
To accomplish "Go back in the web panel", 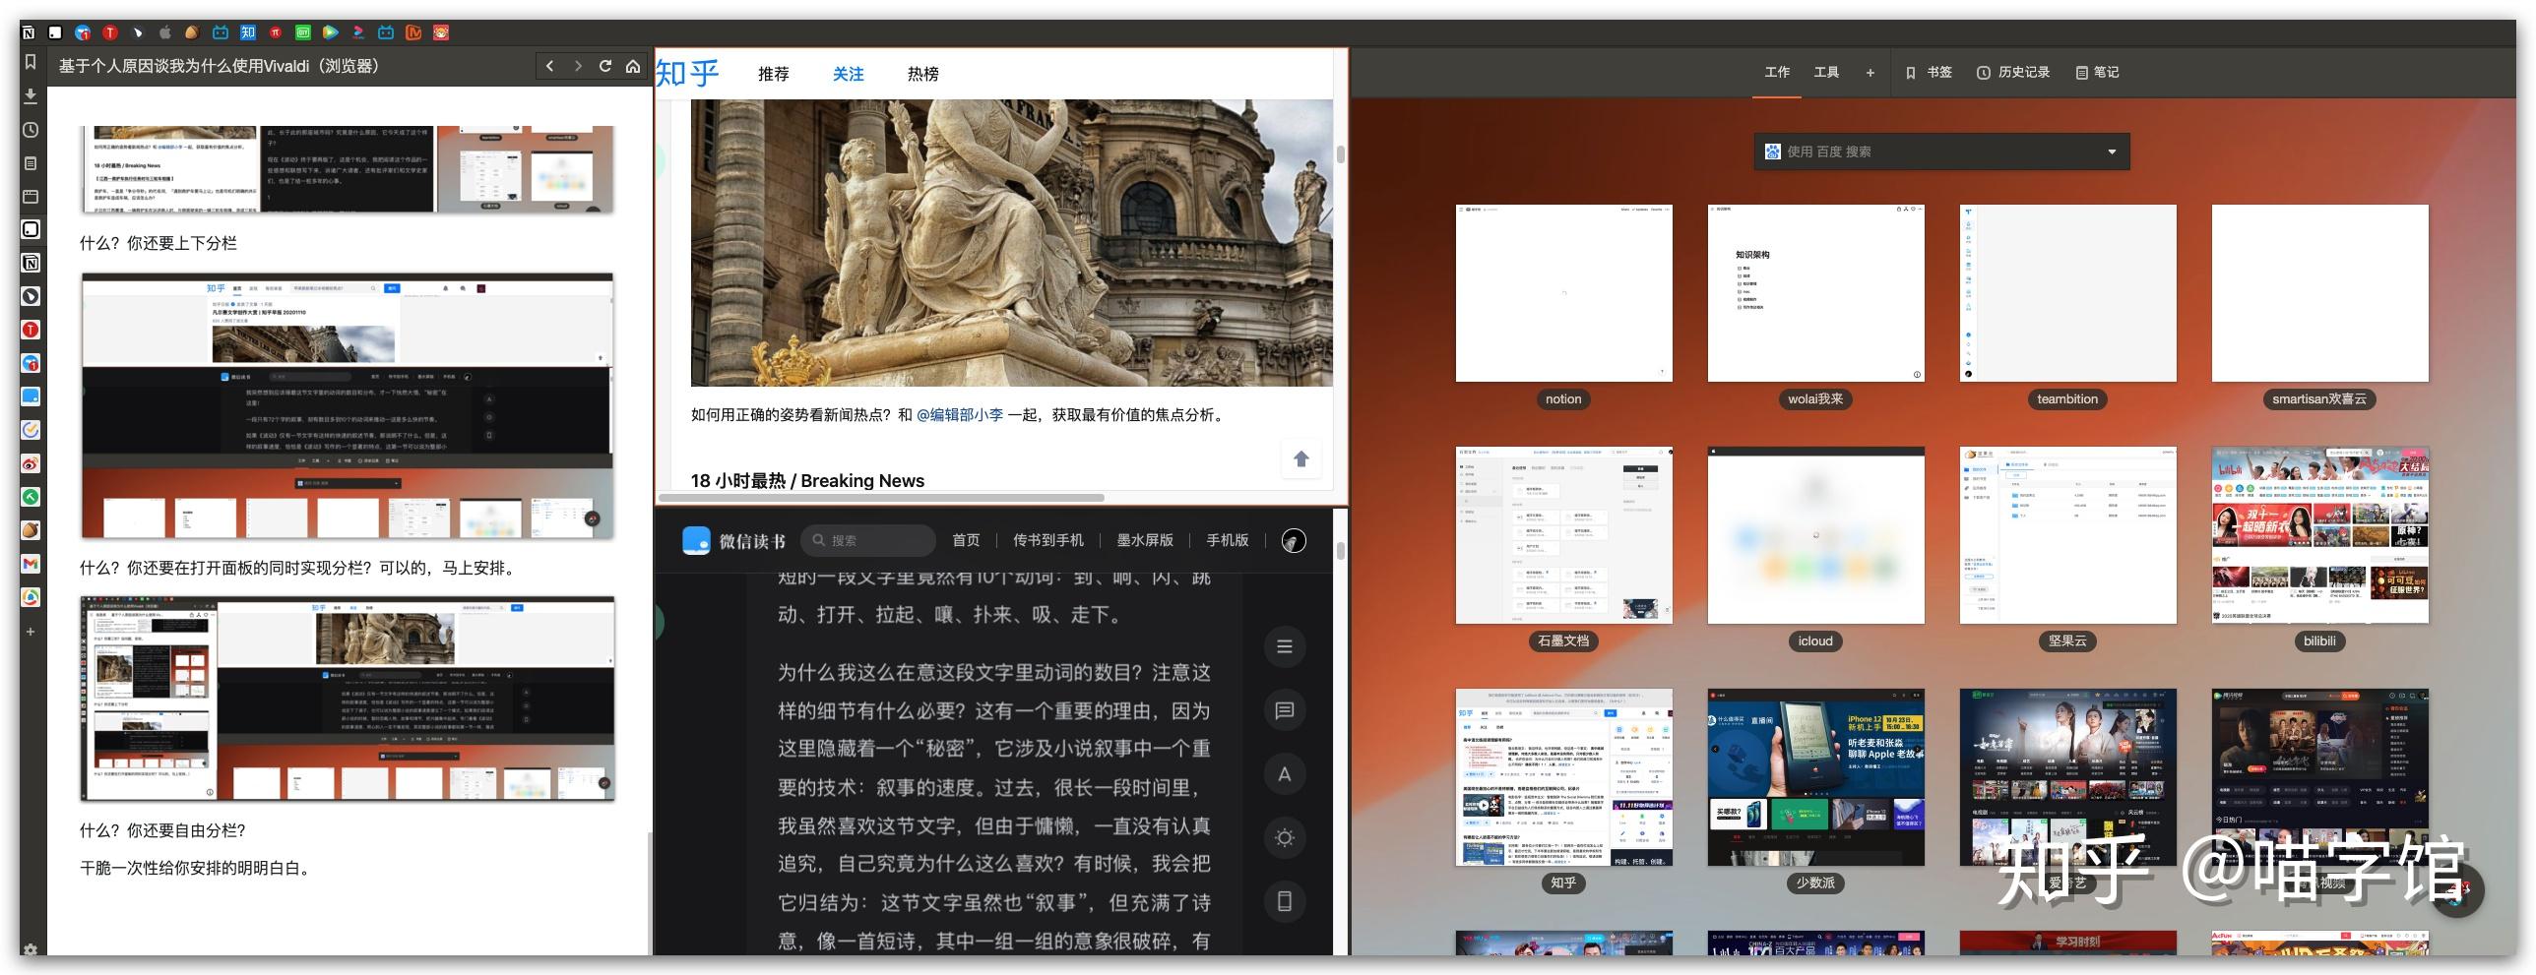I will [549, 66].
